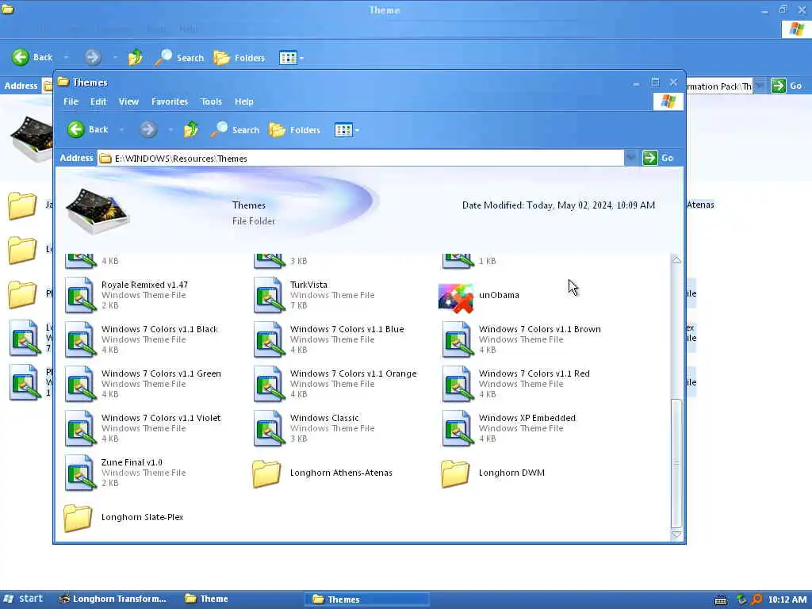Click scroll down arrow in Themes file list
This screenshot has width=812, height=609.
pyautogui.click(x=676, y=534)
